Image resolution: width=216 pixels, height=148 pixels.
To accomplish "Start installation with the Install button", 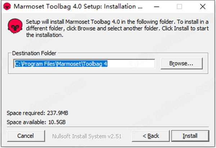I will tap(190, 136).
